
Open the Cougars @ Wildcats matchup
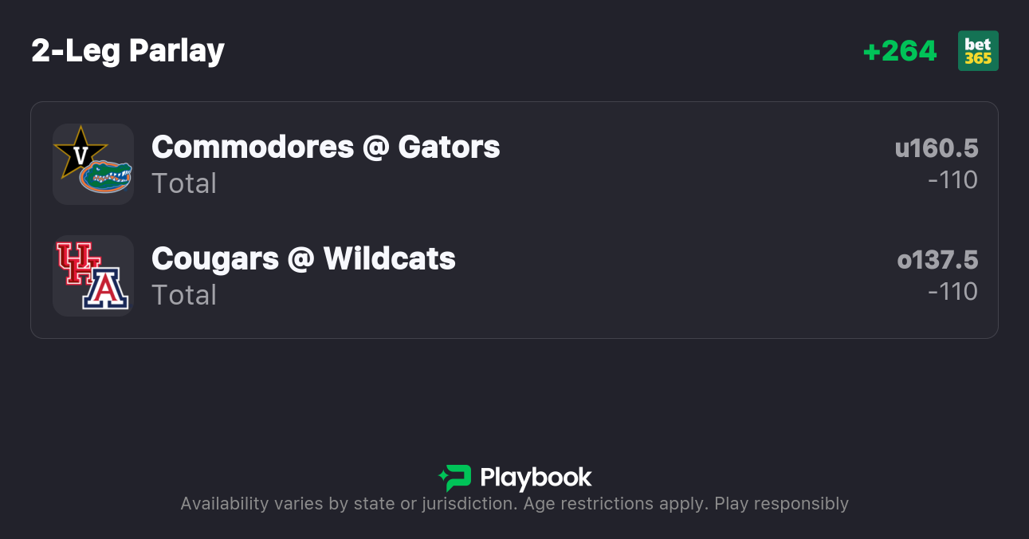(303, 259)
